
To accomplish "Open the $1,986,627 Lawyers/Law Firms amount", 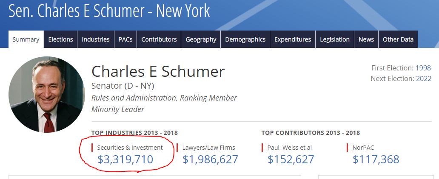I will coord(210,159).
